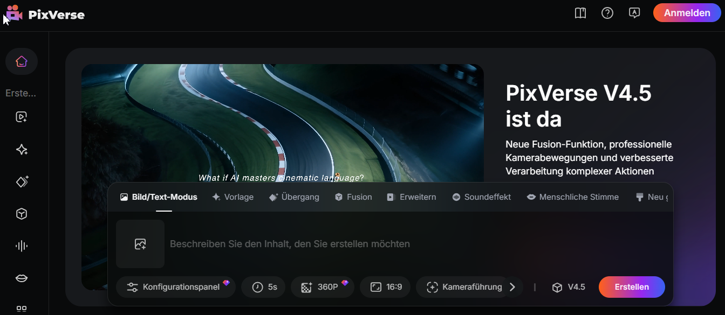
Task: Go to Home in the sidebar
Action: [x=22, y=61]
